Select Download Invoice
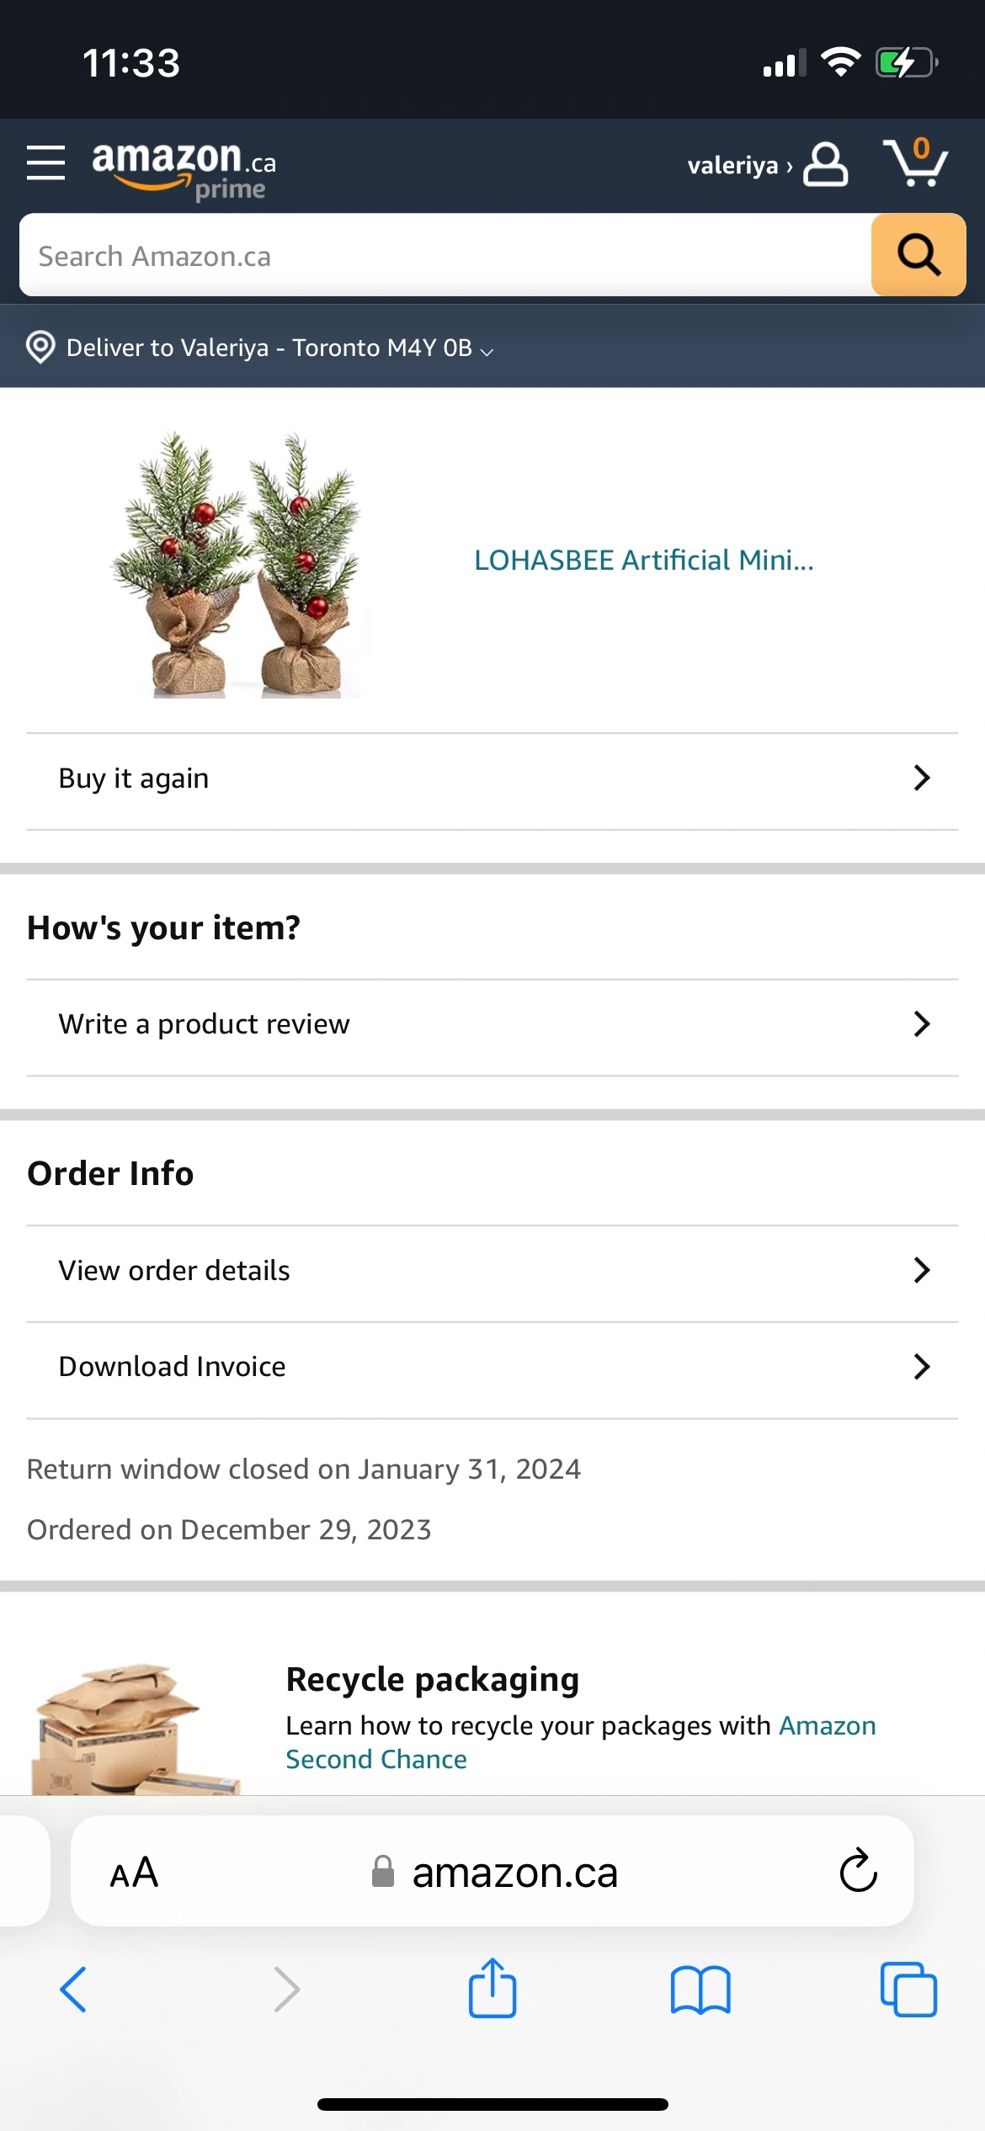This screenshot has height=2131, width=985. click(492, 1367)
